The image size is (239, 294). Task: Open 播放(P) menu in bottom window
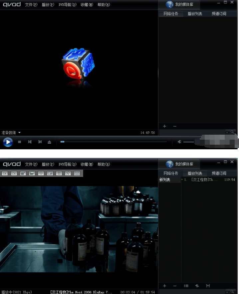(x=48, y=164)
